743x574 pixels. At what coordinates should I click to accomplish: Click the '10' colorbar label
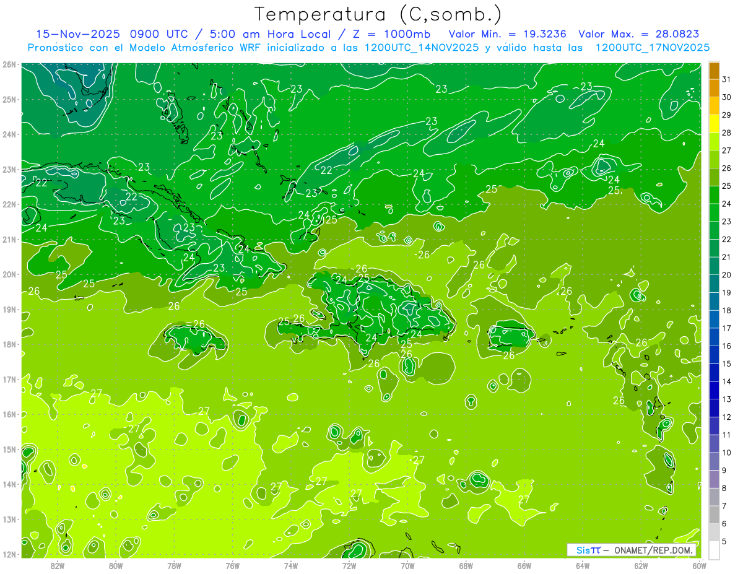click(x=726, y=453)
